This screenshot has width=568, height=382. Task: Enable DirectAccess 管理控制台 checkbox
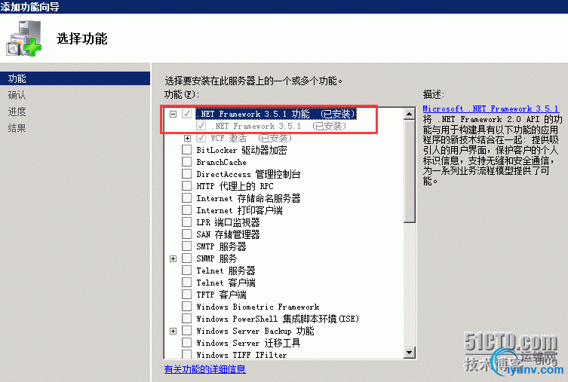(186, 174)
